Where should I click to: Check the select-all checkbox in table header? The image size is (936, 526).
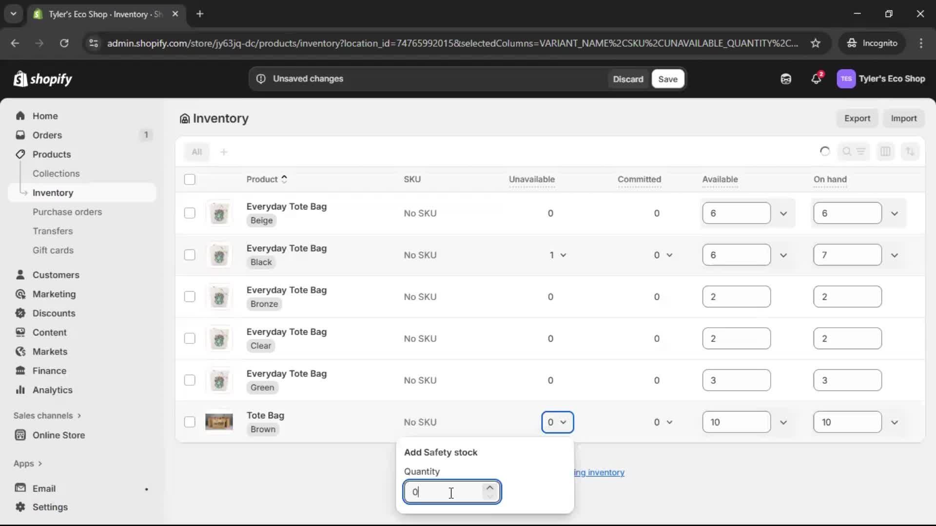190,180
